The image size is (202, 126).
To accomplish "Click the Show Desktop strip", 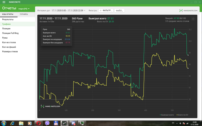I will coord(201,123).
